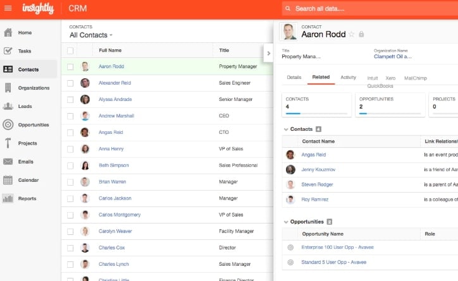Open Jenny Kouzmov's related contact link
The width and height of the screenshot is (458, 281).
[318, 169]
